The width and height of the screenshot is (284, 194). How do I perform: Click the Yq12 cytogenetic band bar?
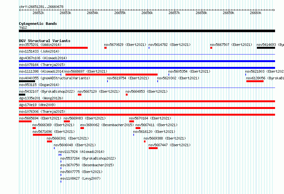click(x=147, y=31)
